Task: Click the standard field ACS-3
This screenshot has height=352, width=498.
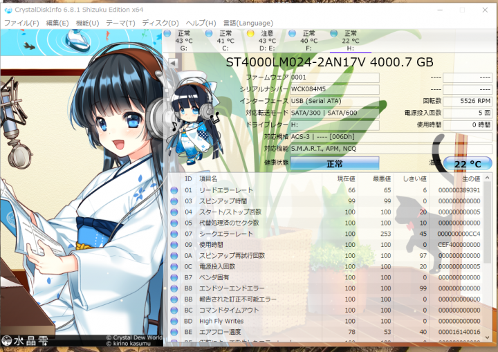Action: 391,137
